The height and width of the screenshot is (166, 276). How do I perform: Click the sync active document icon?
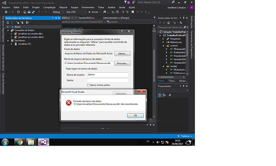pos(181,23)
